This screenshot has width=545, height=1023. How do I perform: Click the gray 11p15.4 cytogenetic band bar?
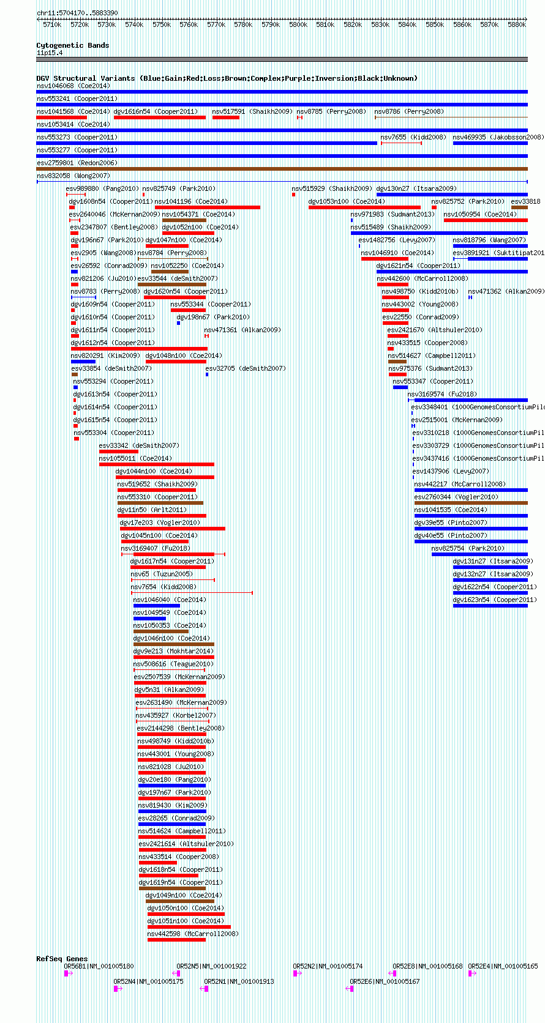point(282,59)
